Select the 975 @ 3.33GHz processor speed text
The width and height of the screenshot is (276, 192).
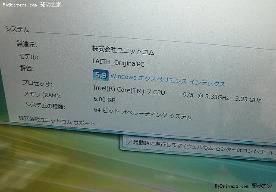point(206,96)
